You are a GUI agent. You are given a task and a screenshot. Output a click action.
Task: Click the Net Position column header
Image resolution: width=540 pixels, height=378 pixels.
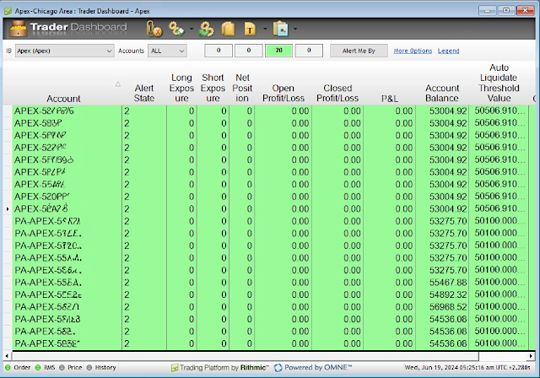tap(242, 88)
